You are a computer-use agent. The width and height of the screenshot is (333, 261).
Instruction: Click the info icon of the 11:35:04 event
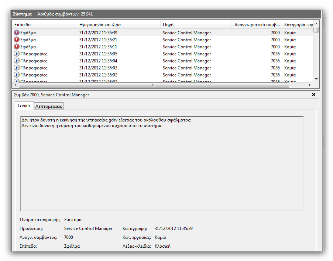tap(17, 61)
